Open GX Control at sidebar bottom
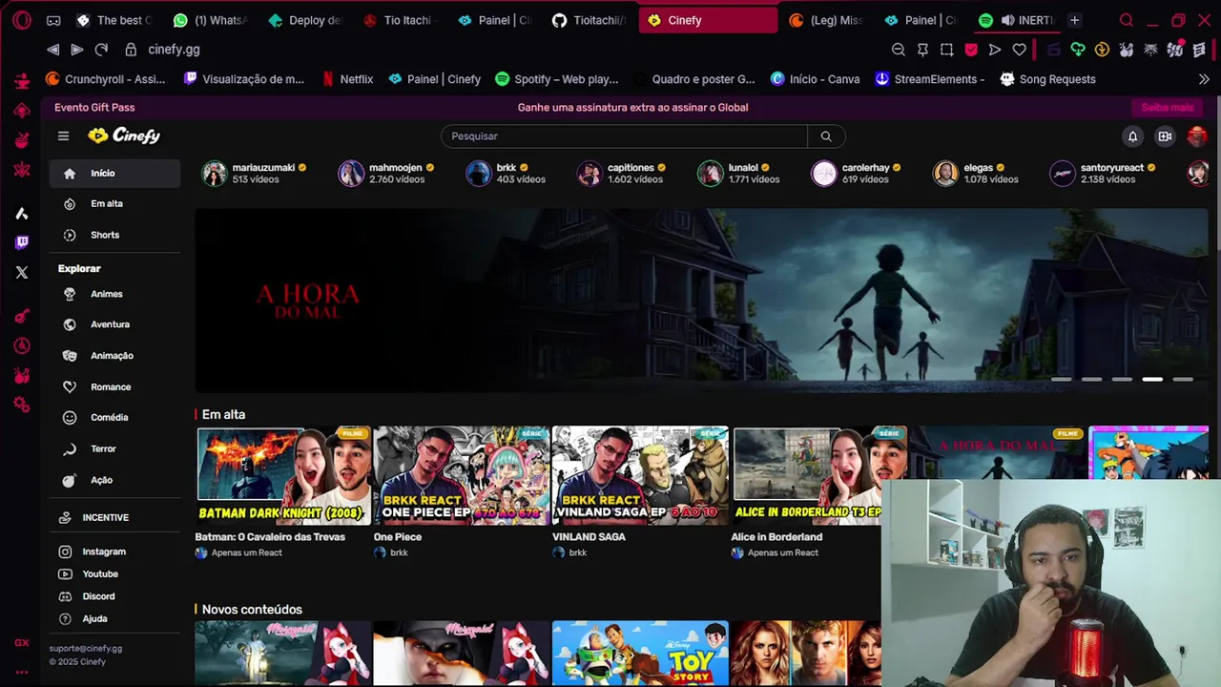Viewport: 1221px width, 687px height. click(22, 643)
